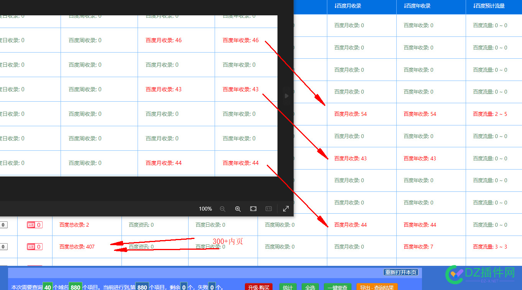Select cell 百度年收录: 54 in main table

(x=420, y=114)
